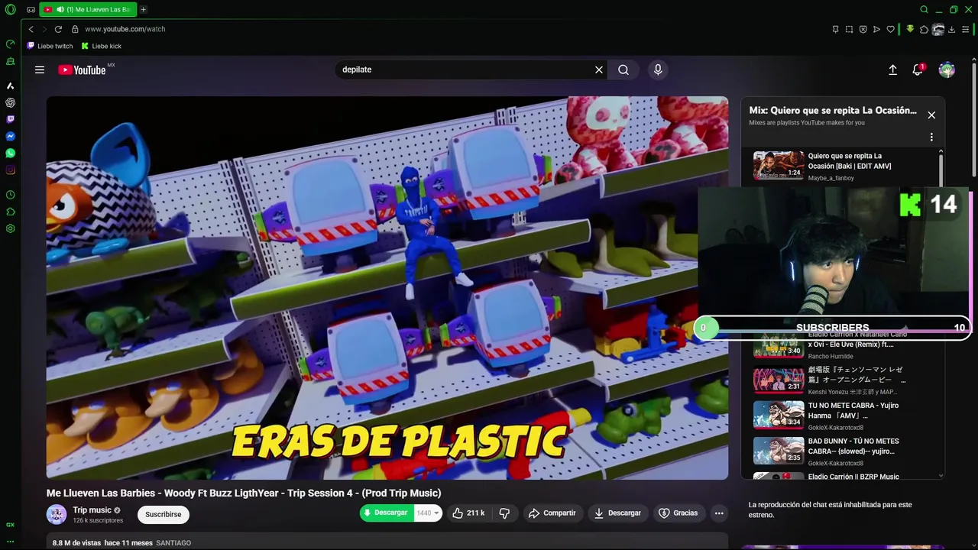Open the browser tab search magnifier
This screenshot has width=978, height=550.
coord(924,10)
